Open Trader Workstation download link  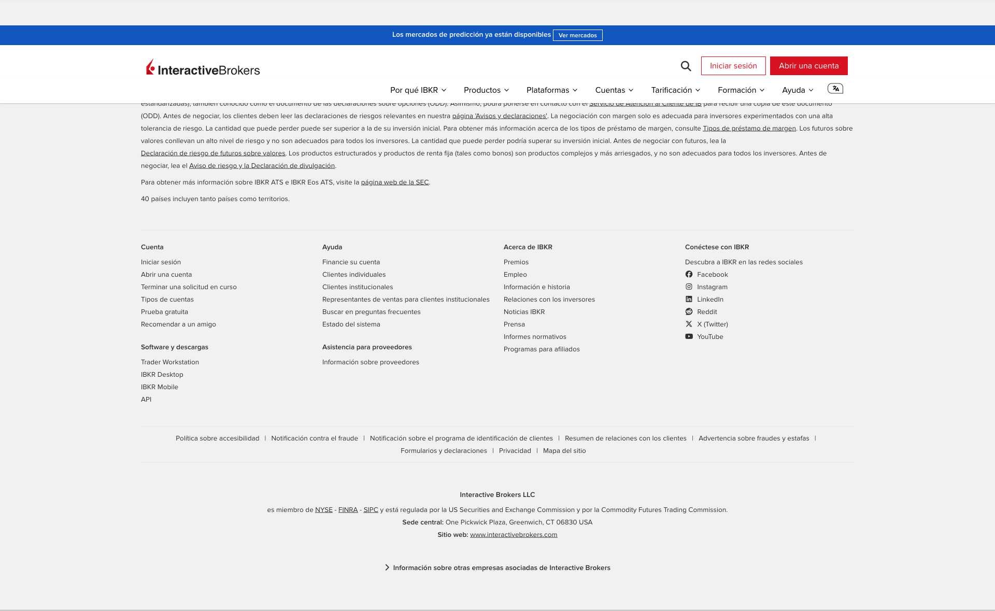tap(170, 362)
